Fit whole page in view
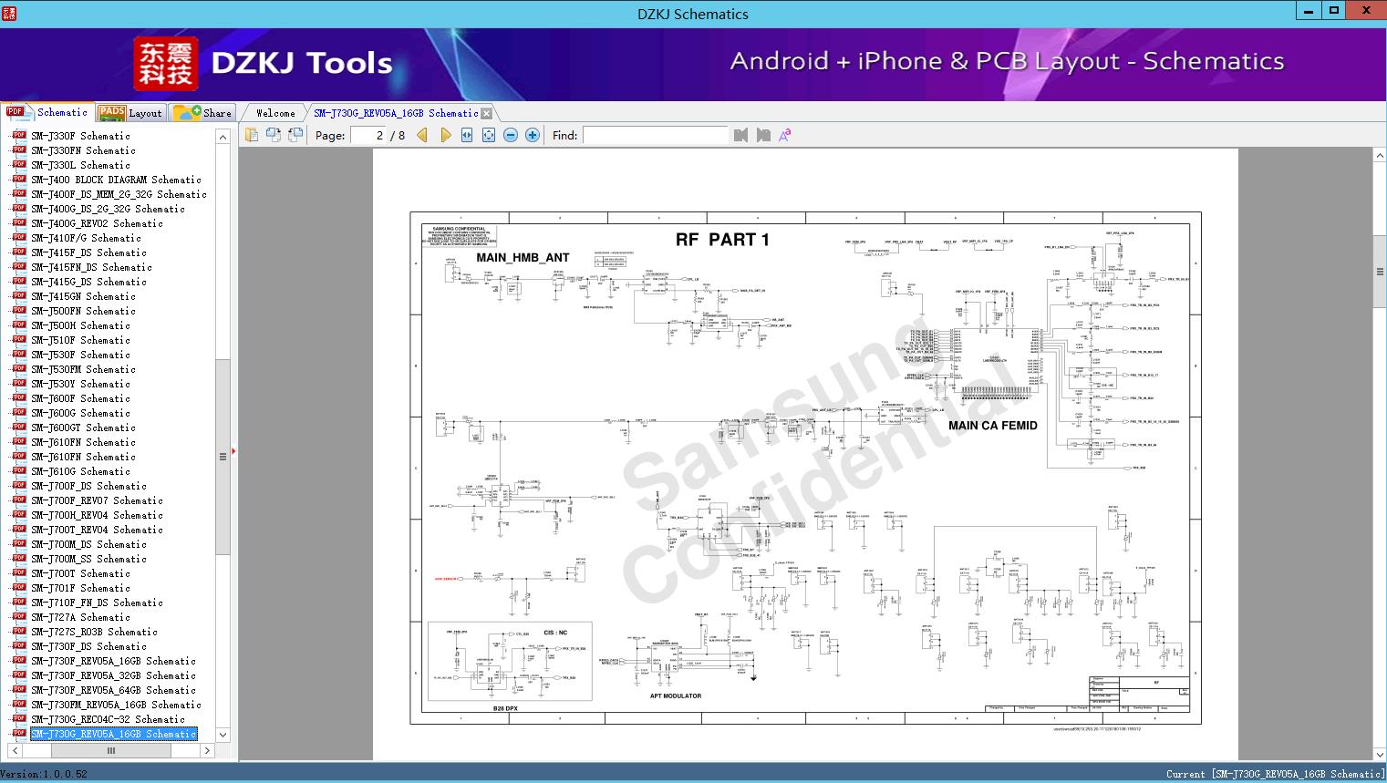 [x=489, y=135]
